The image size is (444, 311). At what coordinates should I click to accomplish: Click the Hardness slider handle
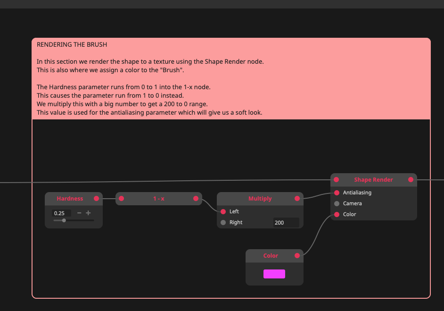(x=64, y=220)
